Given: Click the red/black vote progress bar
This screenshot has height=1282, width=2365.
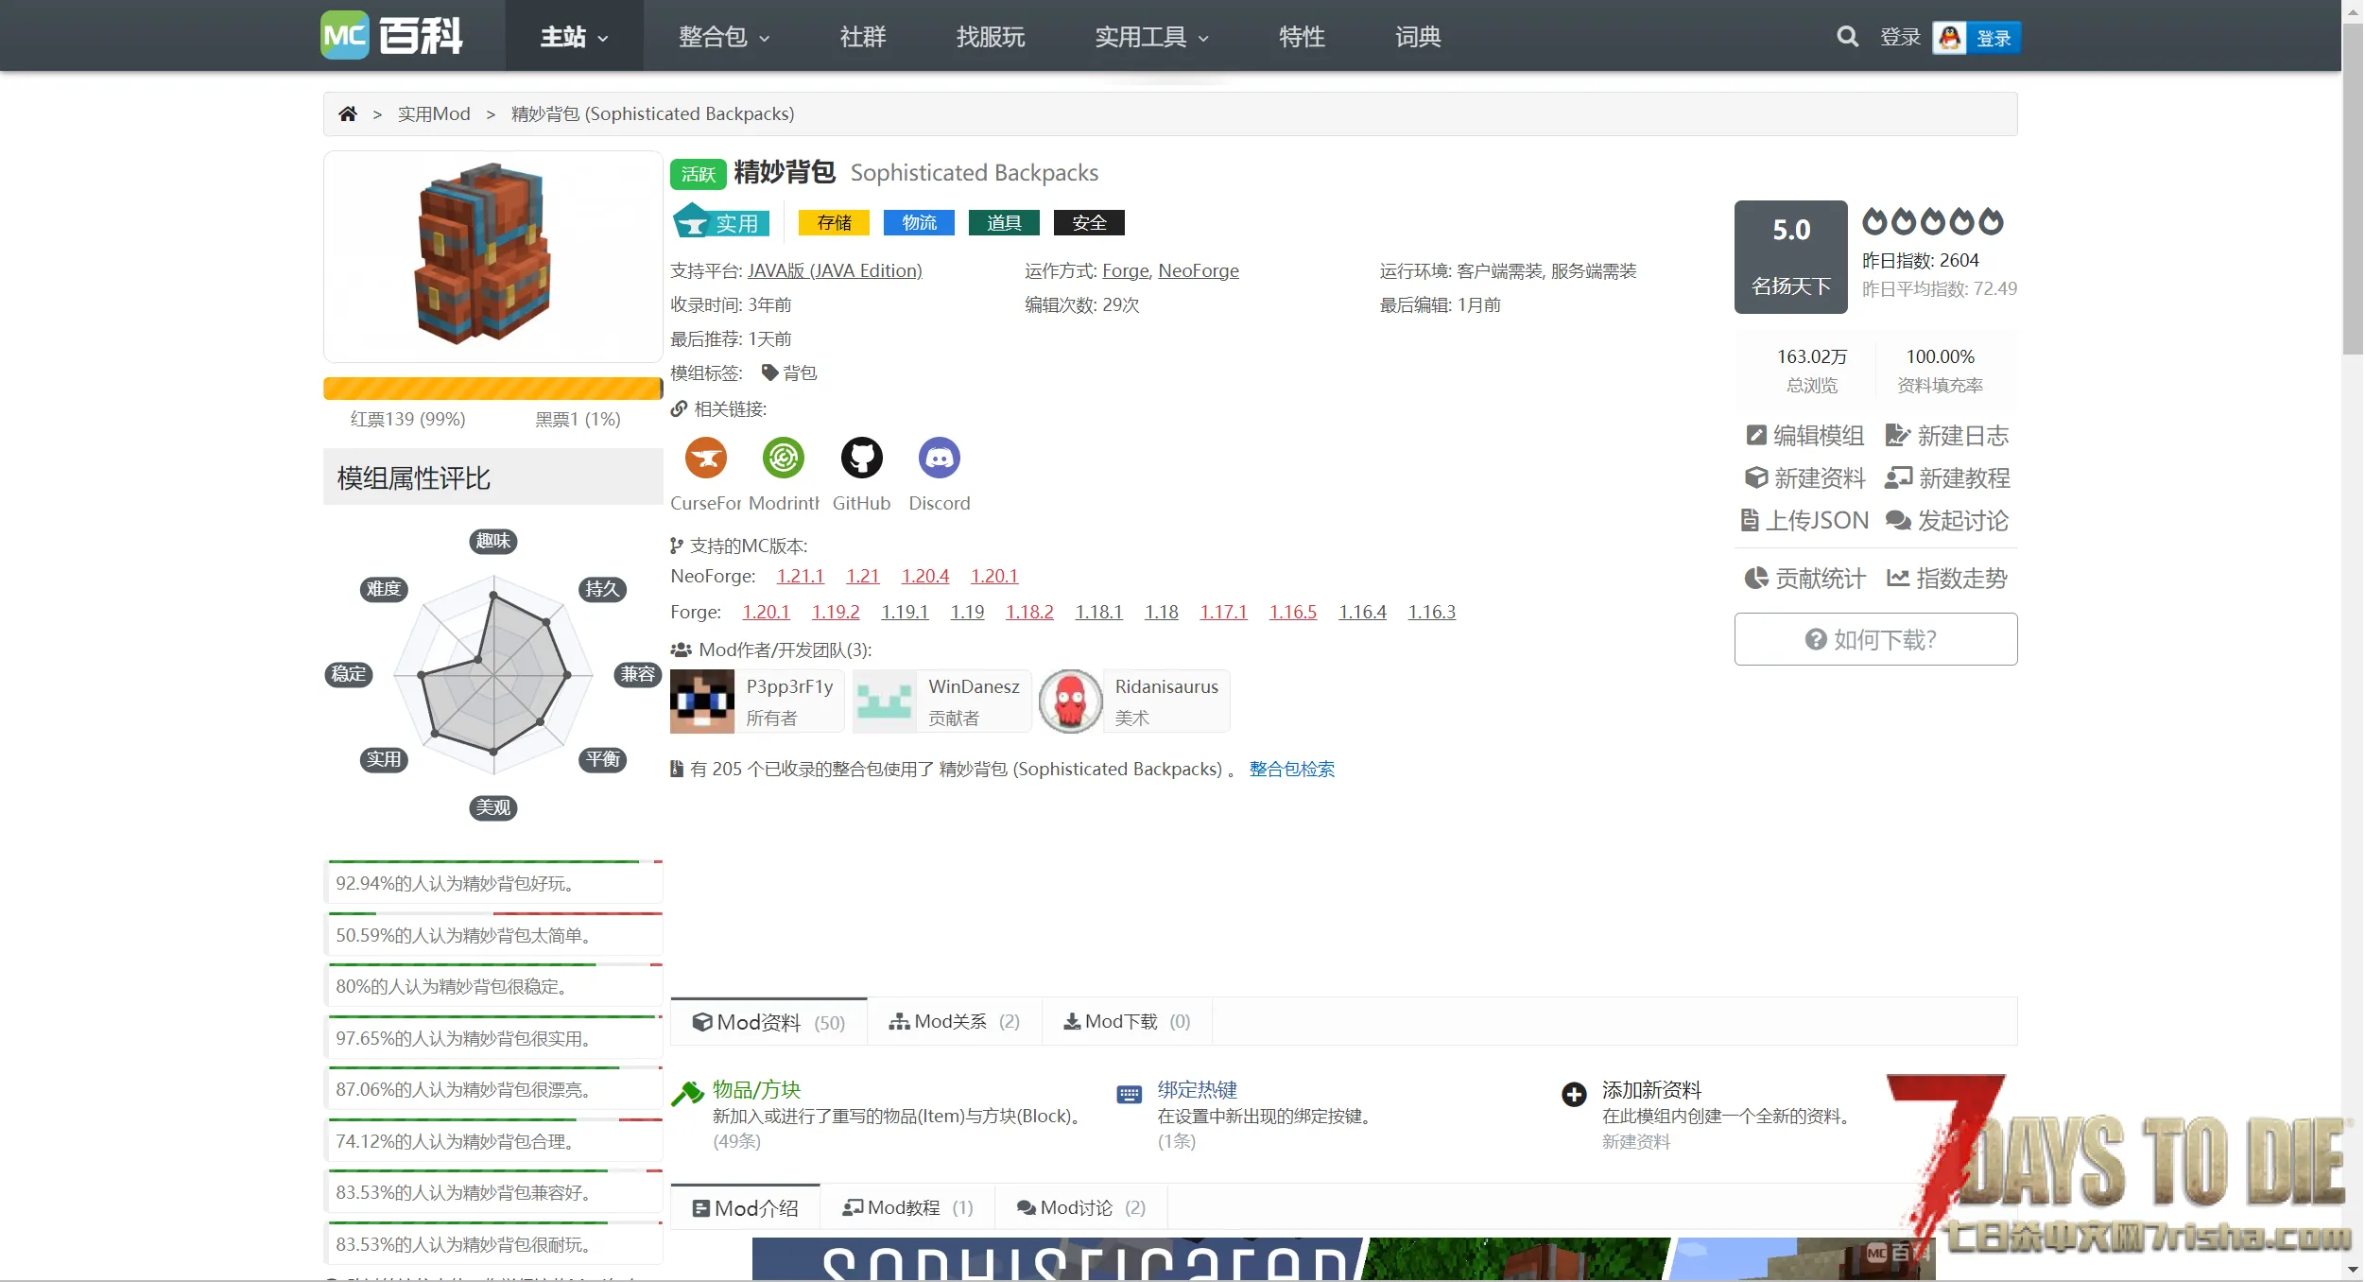Looking at the screenshot, I should pos(492,389).
